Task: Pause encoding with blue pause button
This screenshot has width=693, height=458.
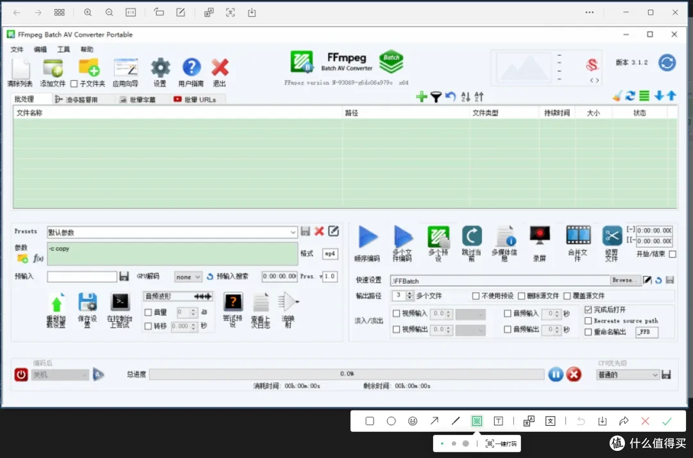Action: (x=556, y=374)
